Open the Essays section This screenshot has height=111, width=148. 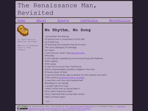63,20
